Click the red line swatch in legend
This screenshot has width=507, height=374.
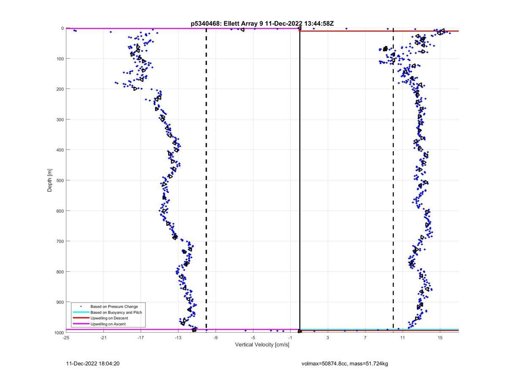pos(81,318)
